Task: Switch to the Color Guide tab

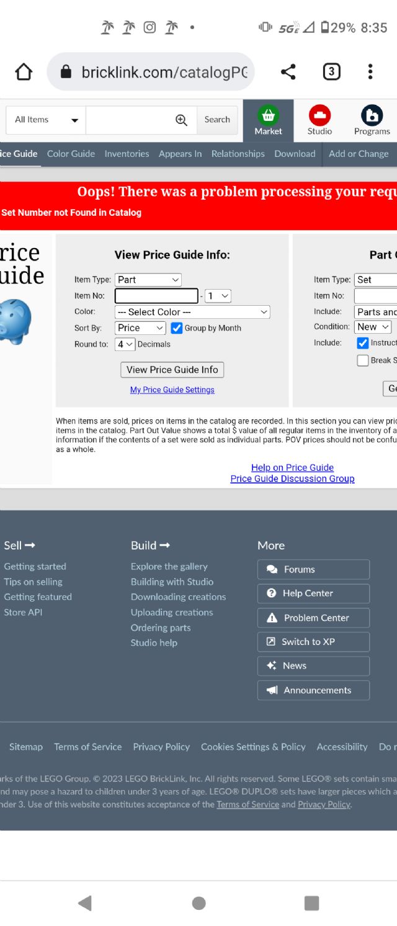Action: click(71, 154)
